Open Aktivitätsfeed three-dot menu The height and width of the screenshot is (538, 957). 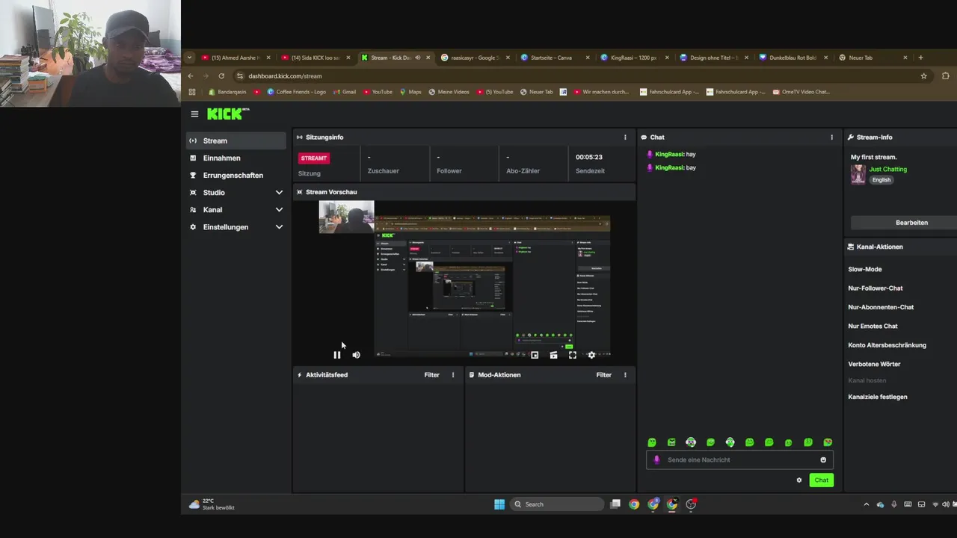point(452,375)
